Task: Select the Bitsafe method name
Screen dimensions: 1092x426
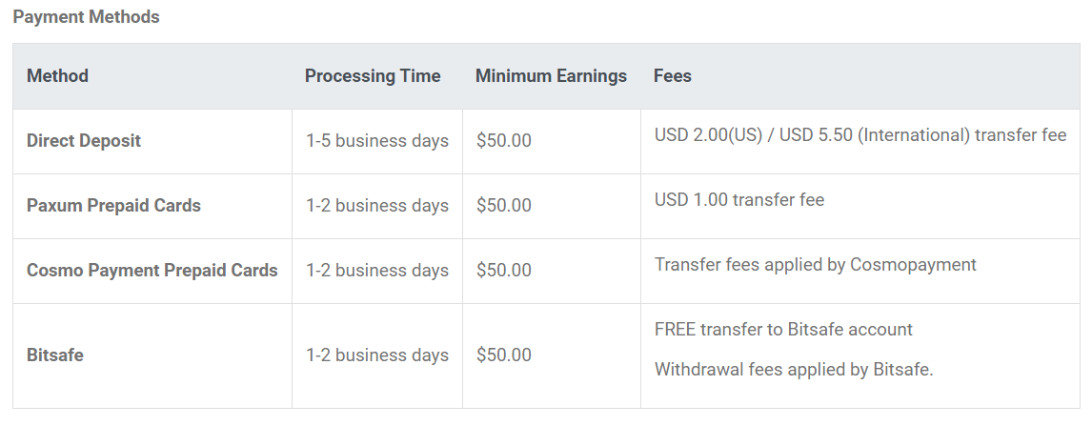Action: point(55,355)
